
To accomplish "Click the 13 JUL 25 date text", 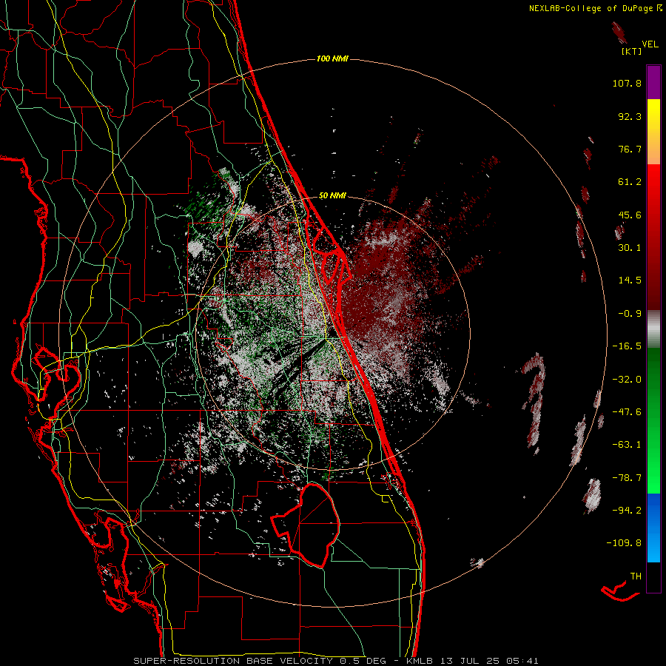I will 471,661.
